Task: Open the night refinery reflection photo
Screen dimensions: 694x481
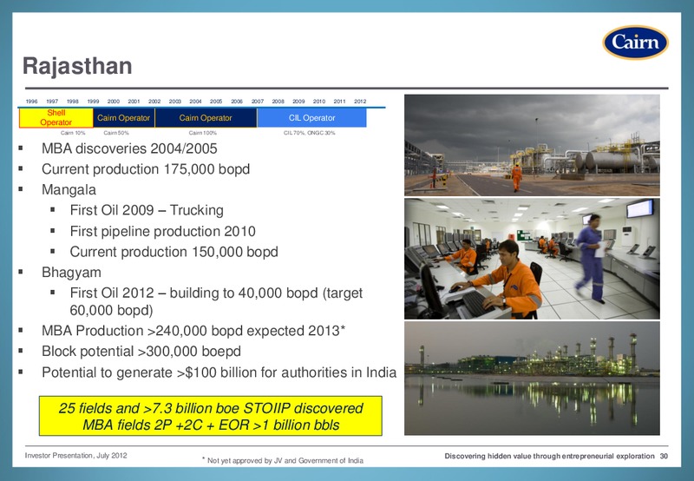Action: (x=532, y=379)
